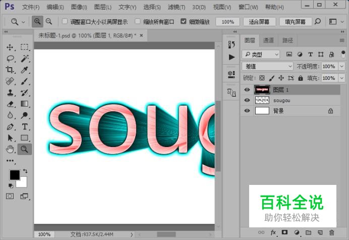
Task: Click 适合屏幕 button
Action: (x=259, y=22)
